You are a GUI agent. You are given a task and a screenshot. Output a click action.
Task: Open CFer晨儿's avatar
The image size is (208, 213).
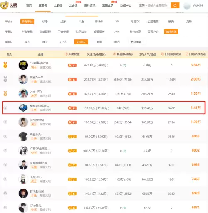23,208
